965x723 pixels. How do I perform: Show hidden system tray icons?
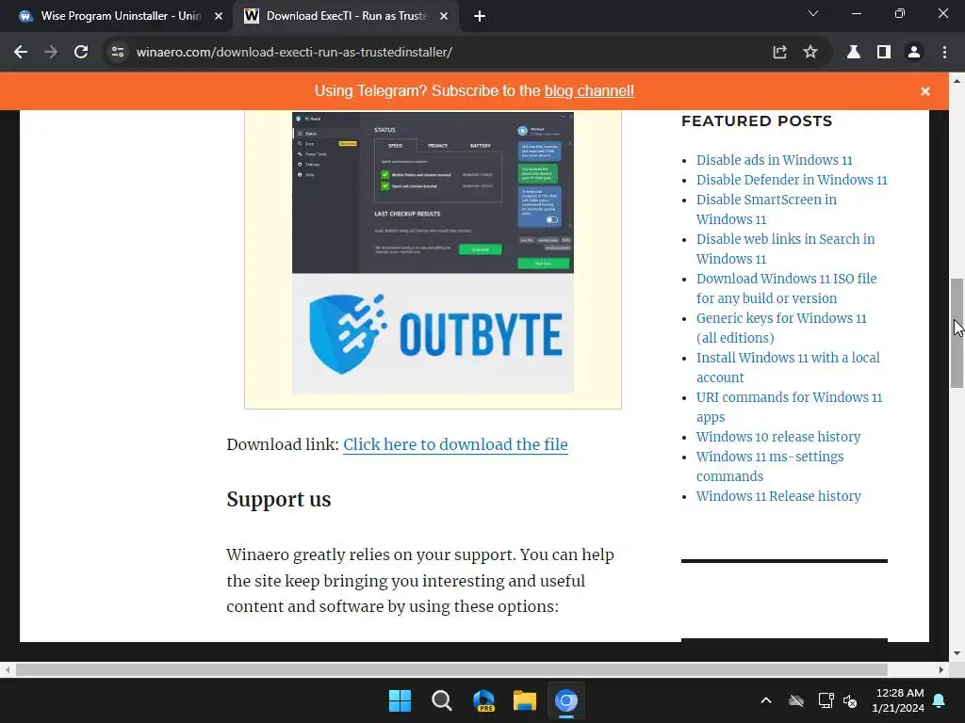766,700
